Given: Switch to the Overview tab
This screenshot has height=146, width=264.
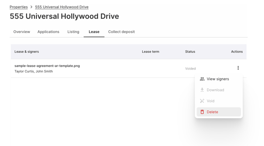Looking at the screenshot, I should pos(22,32).
